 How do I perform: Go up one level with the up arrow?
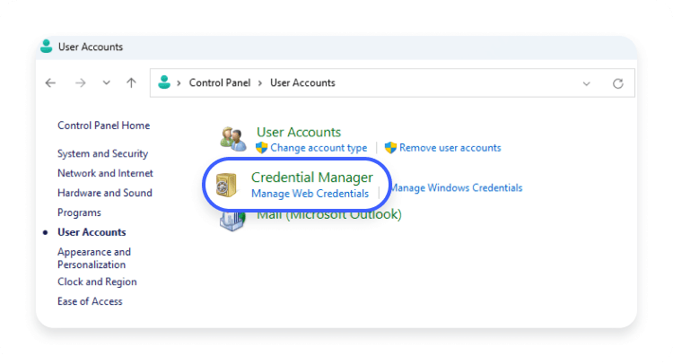click(x=131, y=82)
